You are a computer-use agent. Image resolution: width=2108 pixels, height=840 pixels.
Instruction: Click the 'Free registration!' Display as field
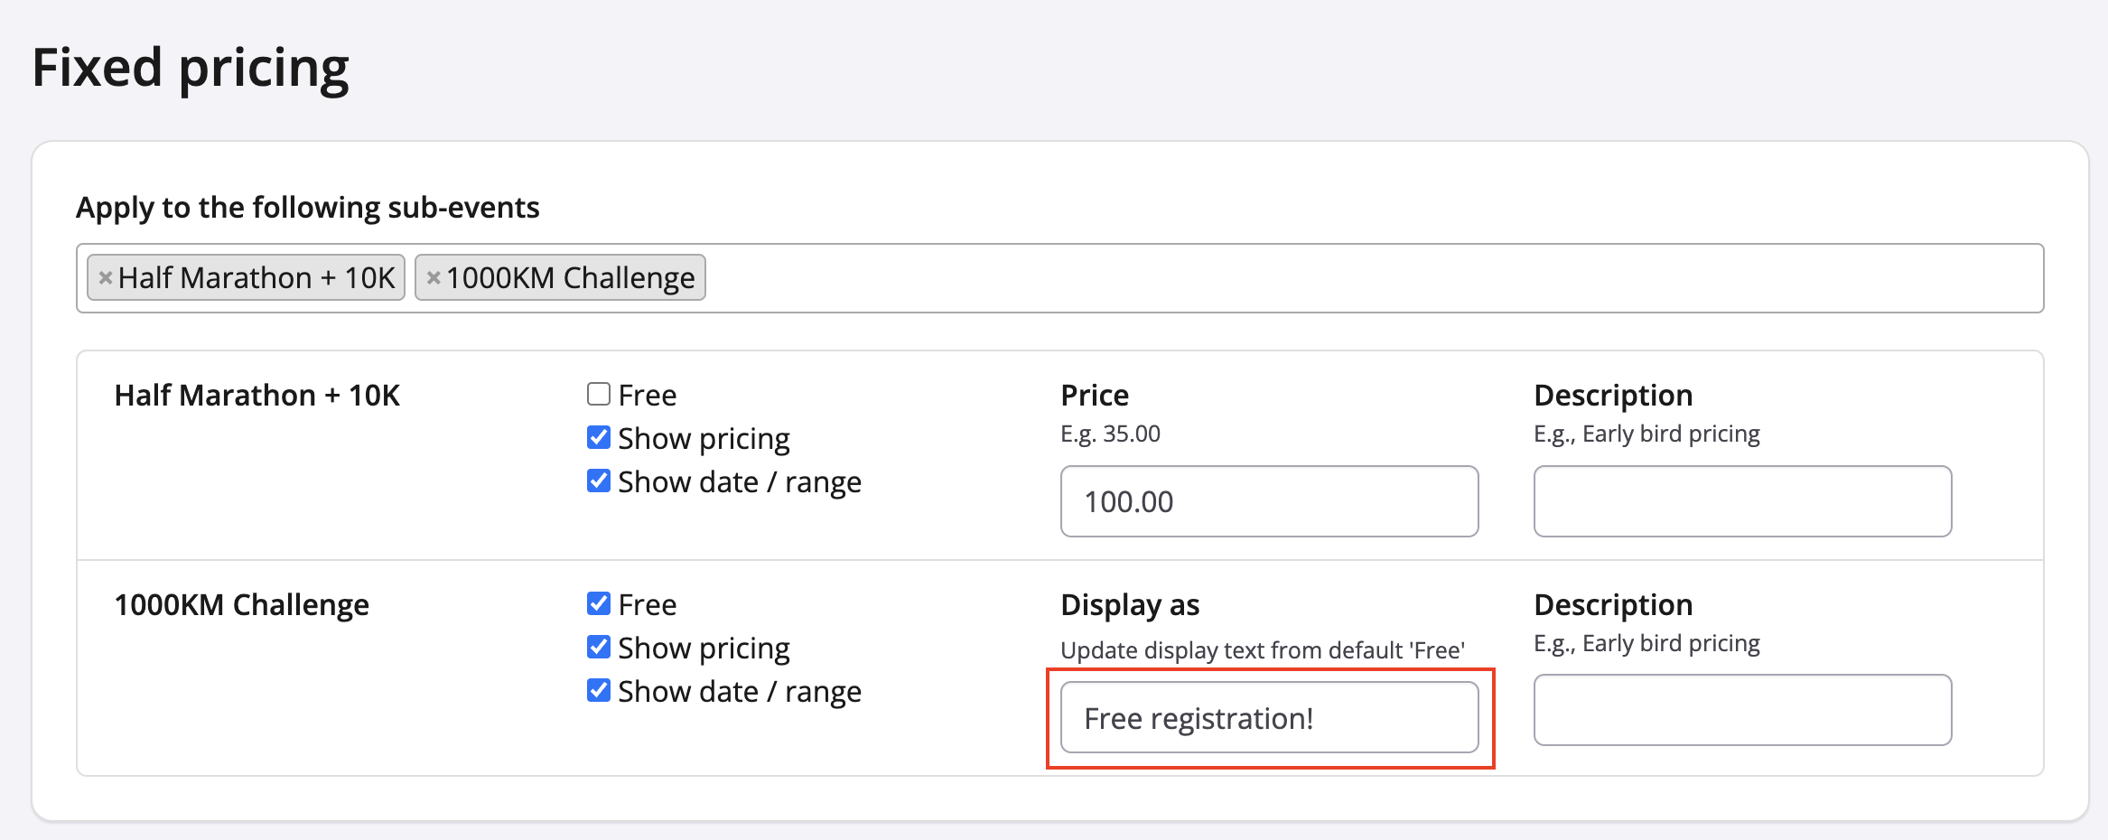pos(1269,718)
